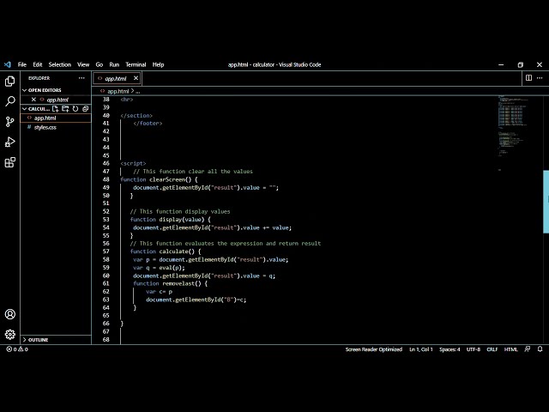
Task: Split the editor to the right
Action: coord(528,78)
